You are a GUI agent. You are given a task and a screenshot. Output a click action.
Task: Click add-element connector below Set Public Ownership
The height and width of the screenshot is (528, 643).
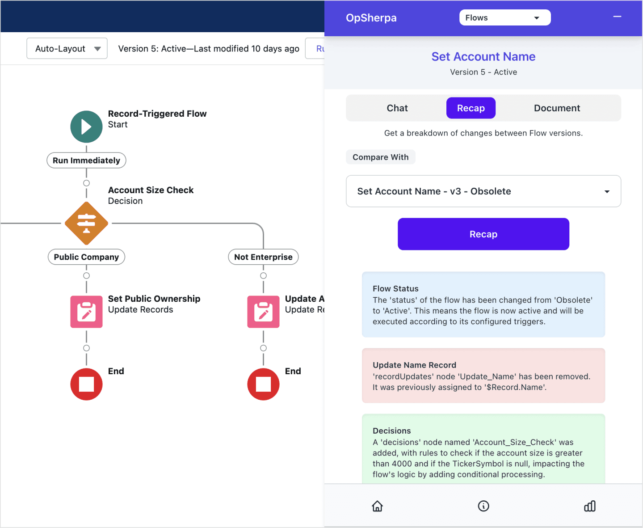click(x=86, y=348)
